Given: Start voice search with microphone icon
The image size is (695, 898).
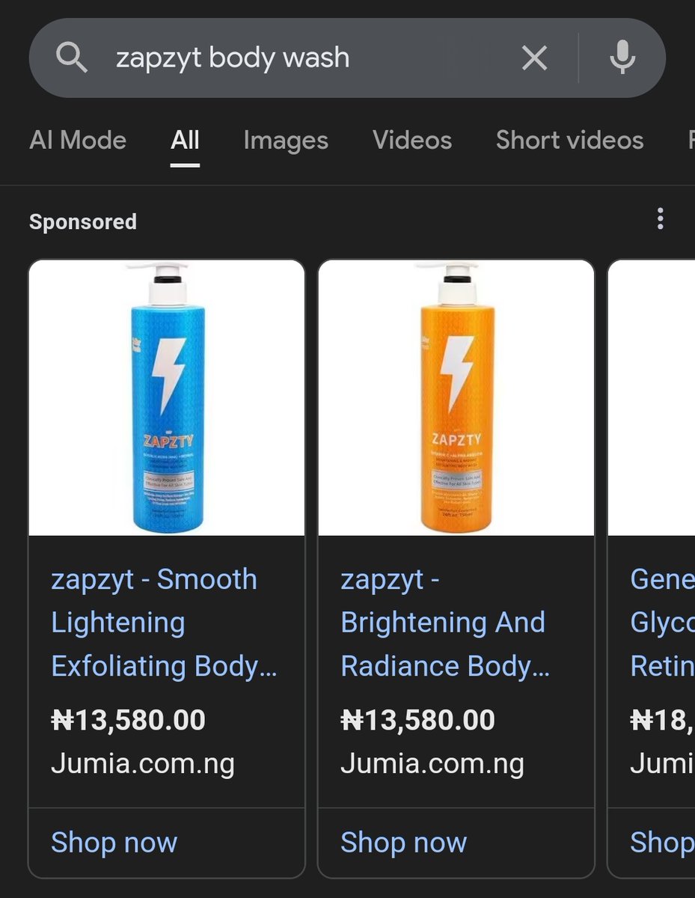Looking at the screenshot, I should pyautogui.click(x=622, y=58).
